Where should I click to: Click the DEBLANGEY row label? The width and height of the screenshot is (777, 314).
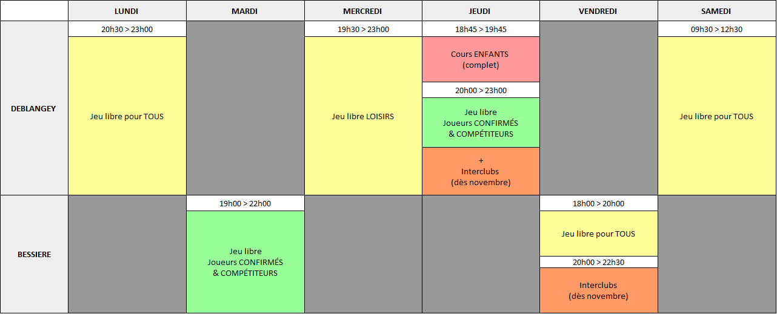coord(34,108)
